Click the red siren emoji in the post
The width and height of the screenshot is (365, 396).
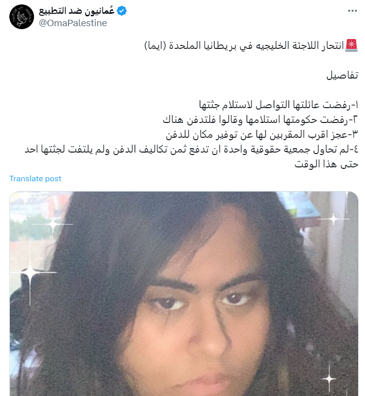(351, 45)
